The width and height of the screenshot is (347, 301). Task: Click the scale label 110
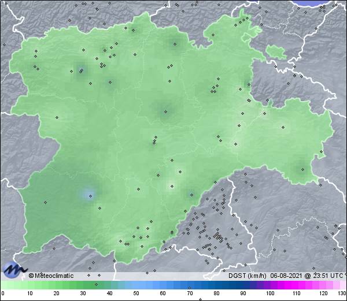click(297, 293)
